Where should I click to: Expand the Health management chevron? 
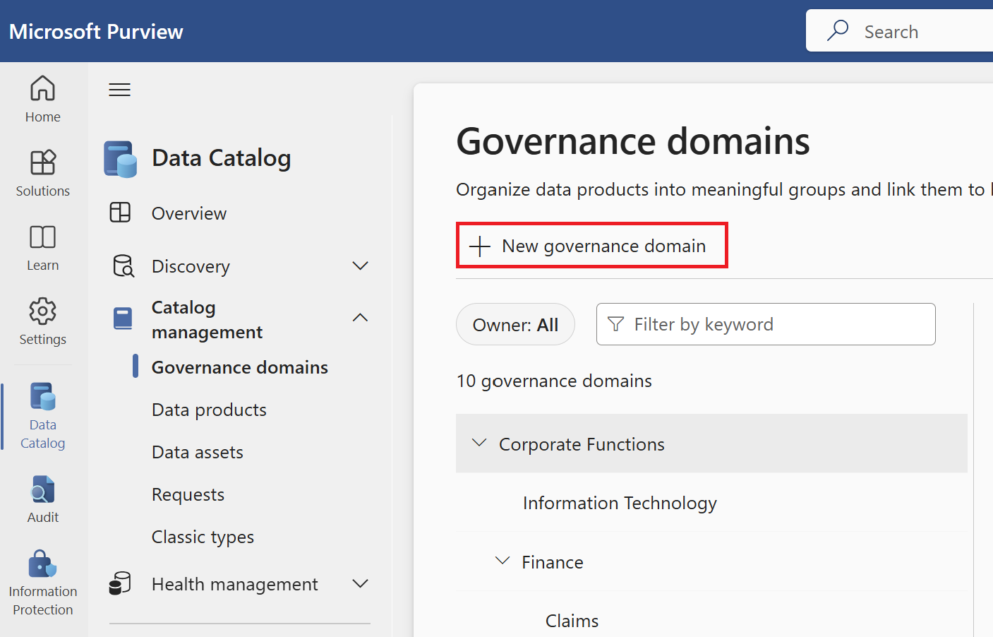point(360,583)
